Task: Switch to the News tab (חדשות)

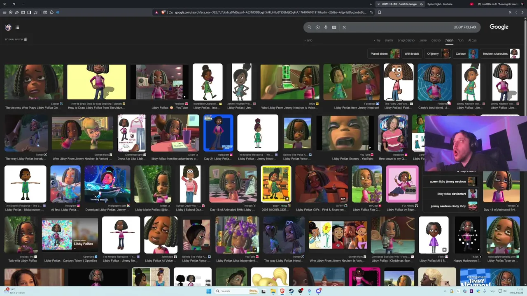Action: click(389, 40)
